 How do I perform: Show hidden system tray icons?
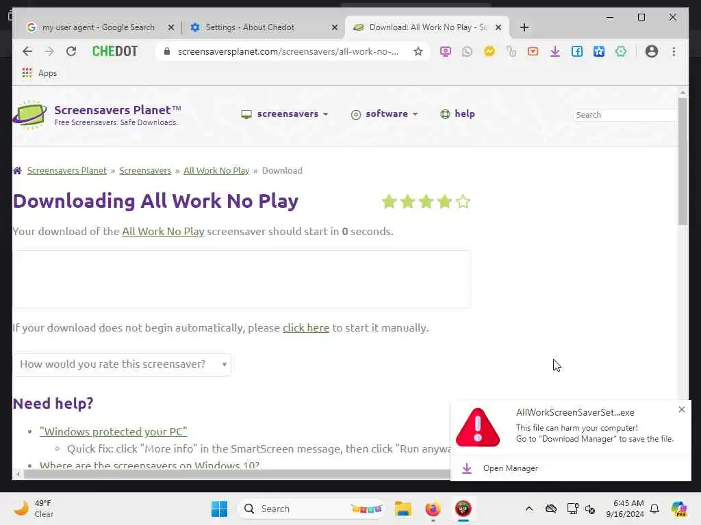pos(529,509)
